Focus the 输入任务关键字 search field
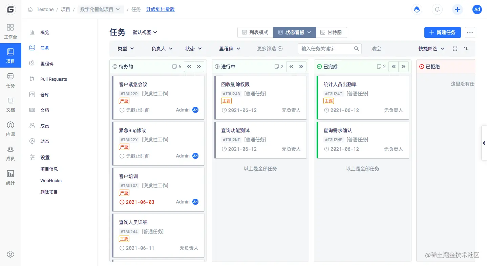 [x=330, y=49]
